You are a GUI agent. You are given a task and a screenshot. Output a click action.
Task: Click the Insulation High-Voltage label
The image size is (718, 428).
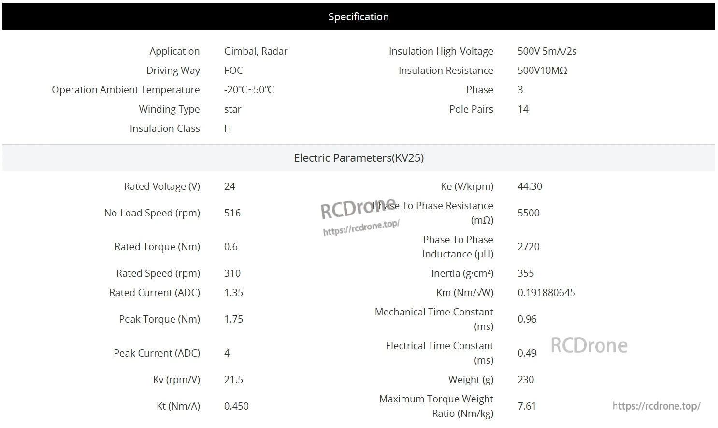[441, 51]
